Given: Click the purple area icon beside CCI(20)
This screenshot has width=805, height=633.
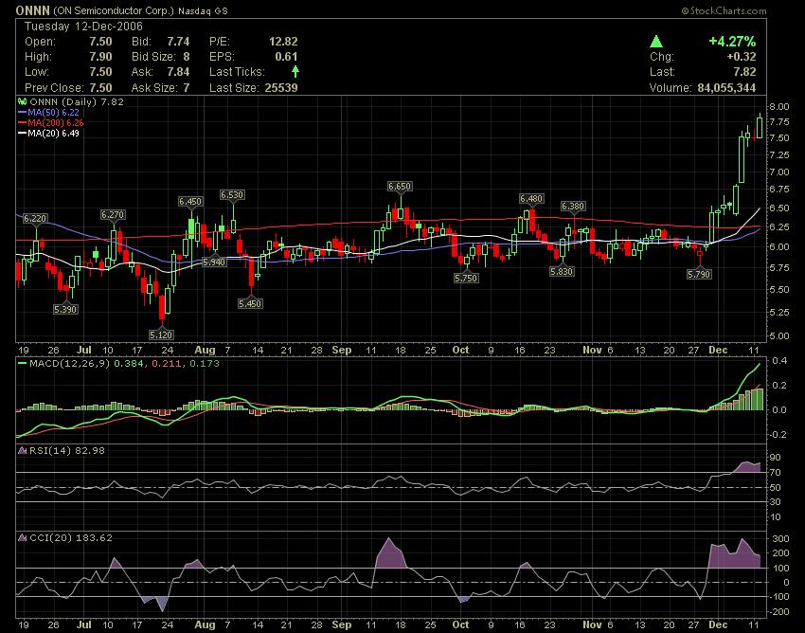Looking at the screenshot, I should [x=22, y=537].
